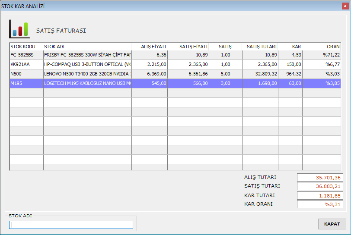The height and width of the screenshot is (235, 351).
Task: Click profit 4,53 cell
Action: click(290, 55)
